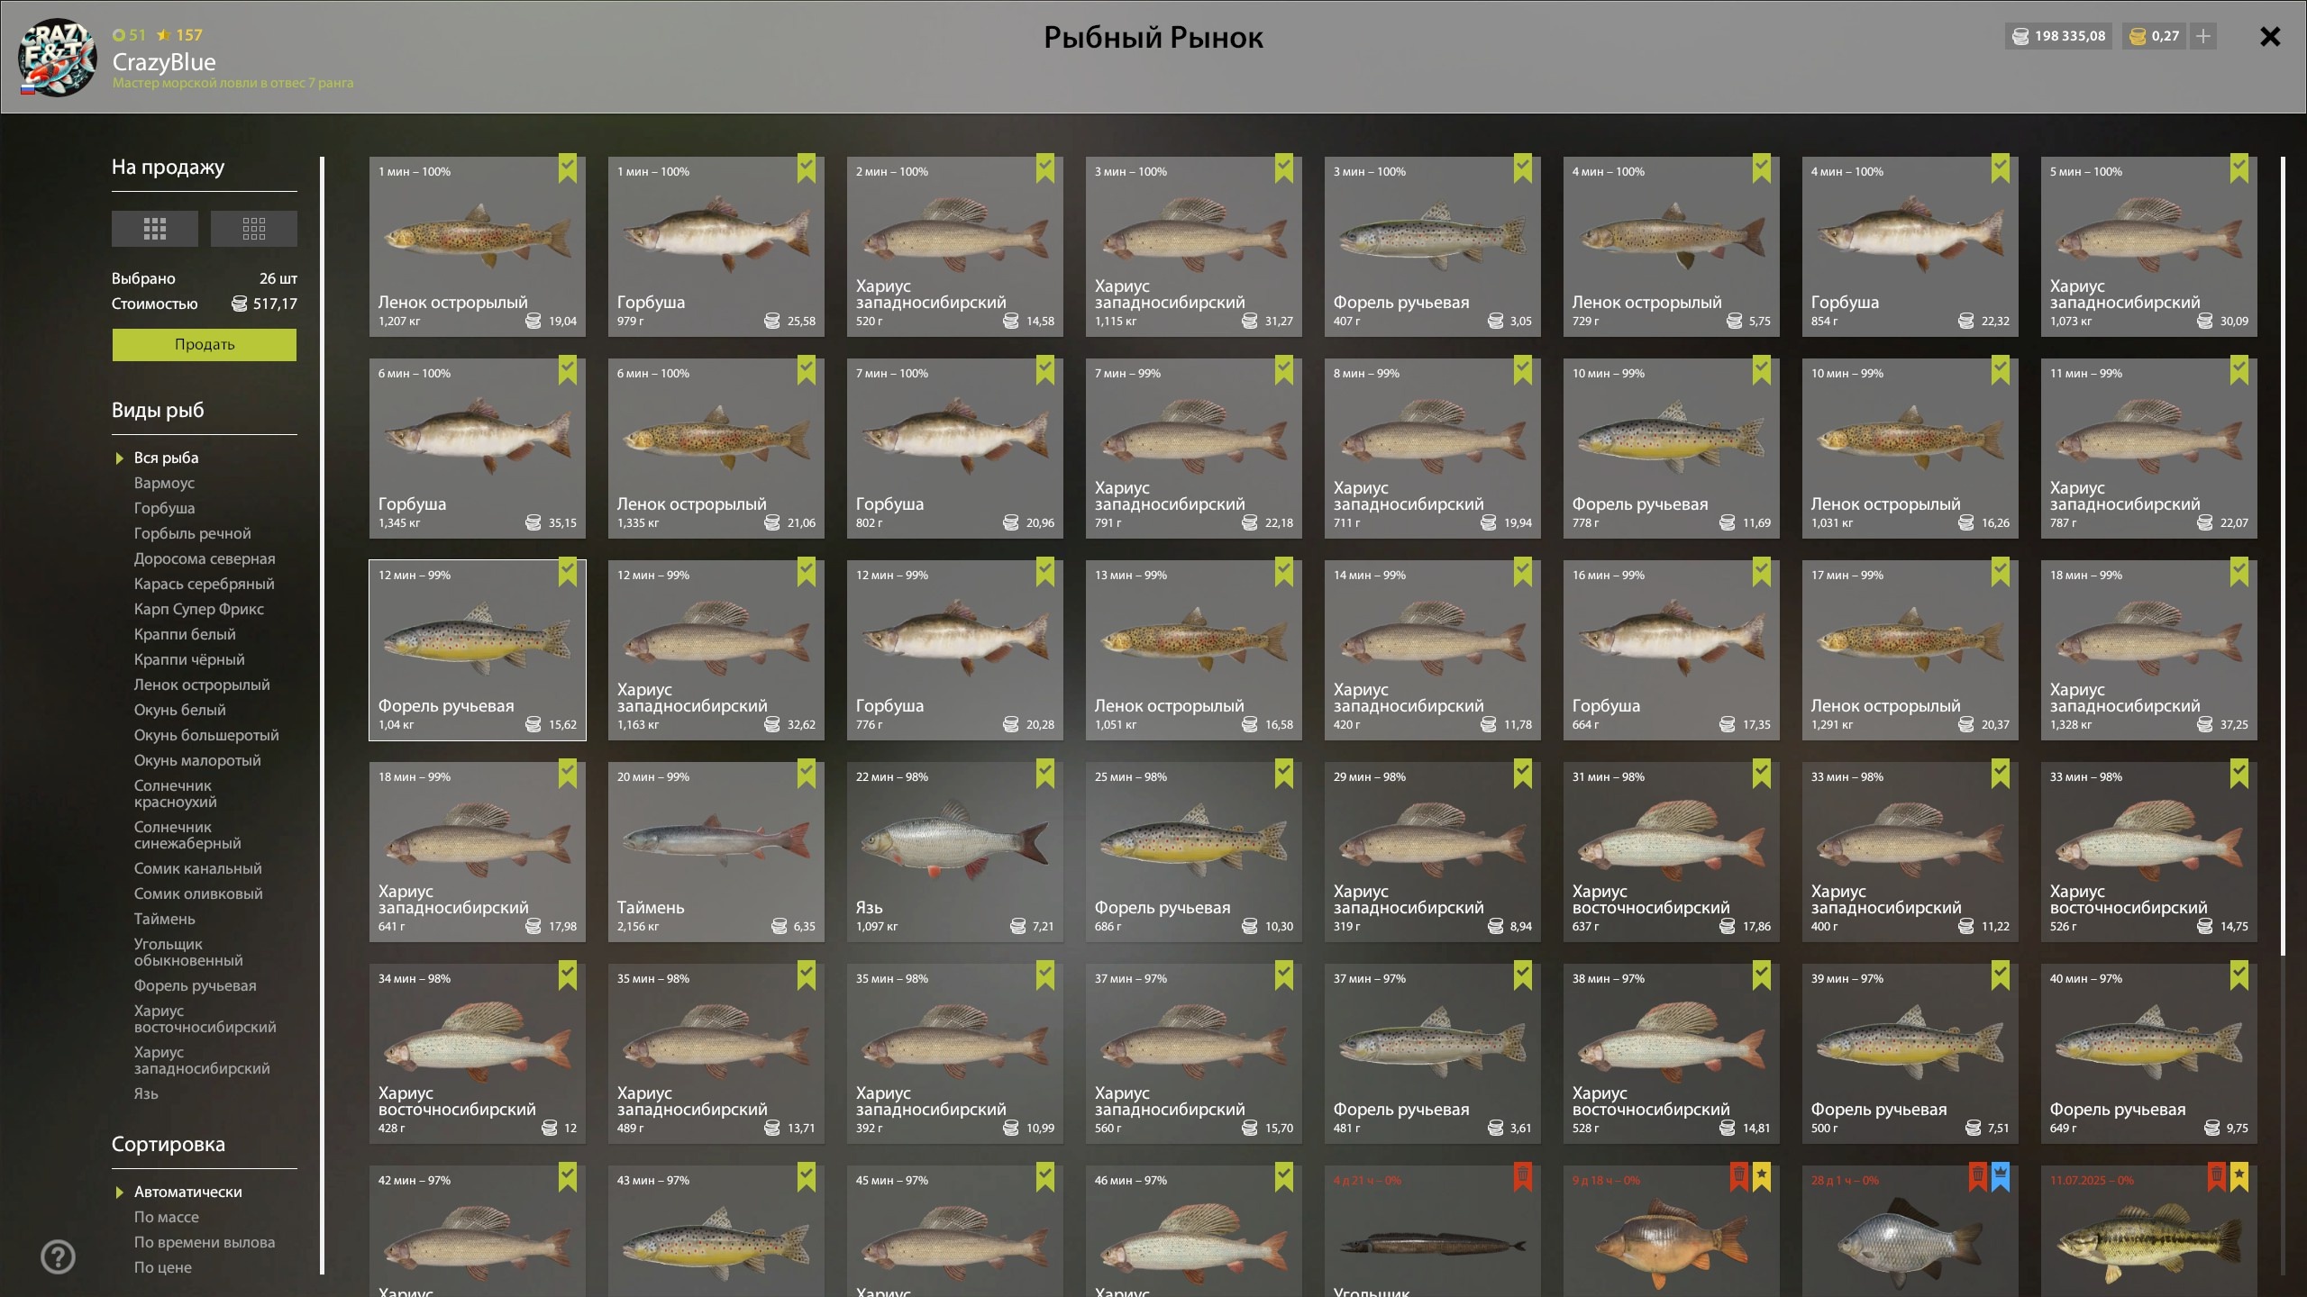The image size is (2307, 1297).
Task: Select sorting by По цене
Action: point(163,1267)
